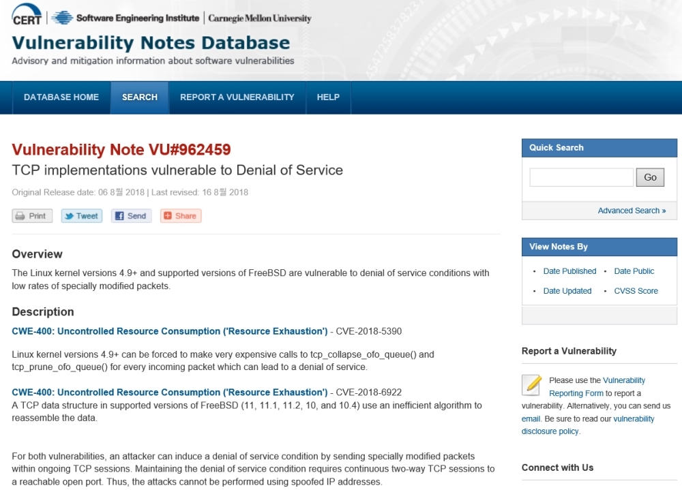
Task: View notes by CVSS Score
Action: tap(636, 291)
